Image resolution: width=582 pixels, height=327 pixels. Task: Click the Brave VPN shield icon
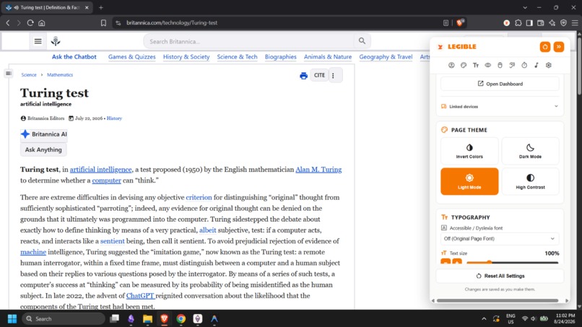click(563, 22)
